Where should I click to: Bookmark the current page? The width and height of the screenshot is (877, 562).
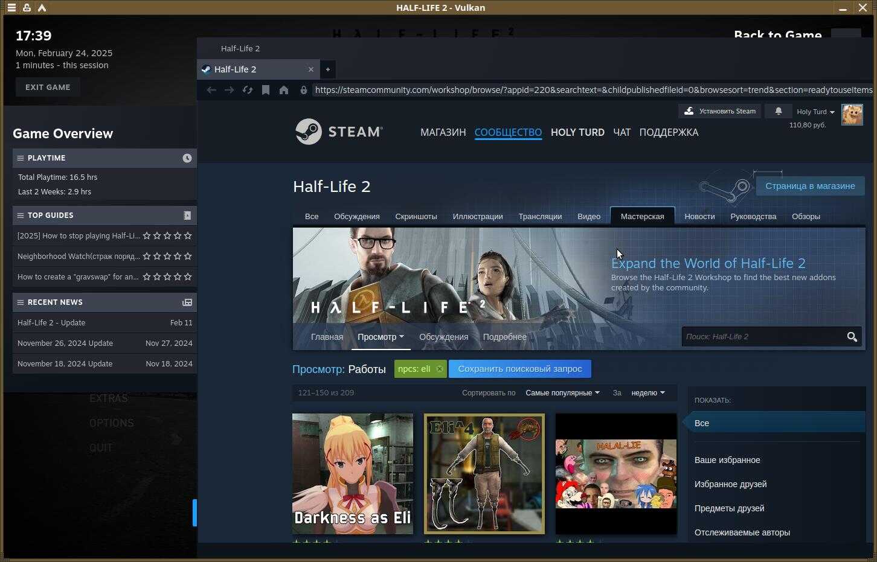[x=265, y=90]
